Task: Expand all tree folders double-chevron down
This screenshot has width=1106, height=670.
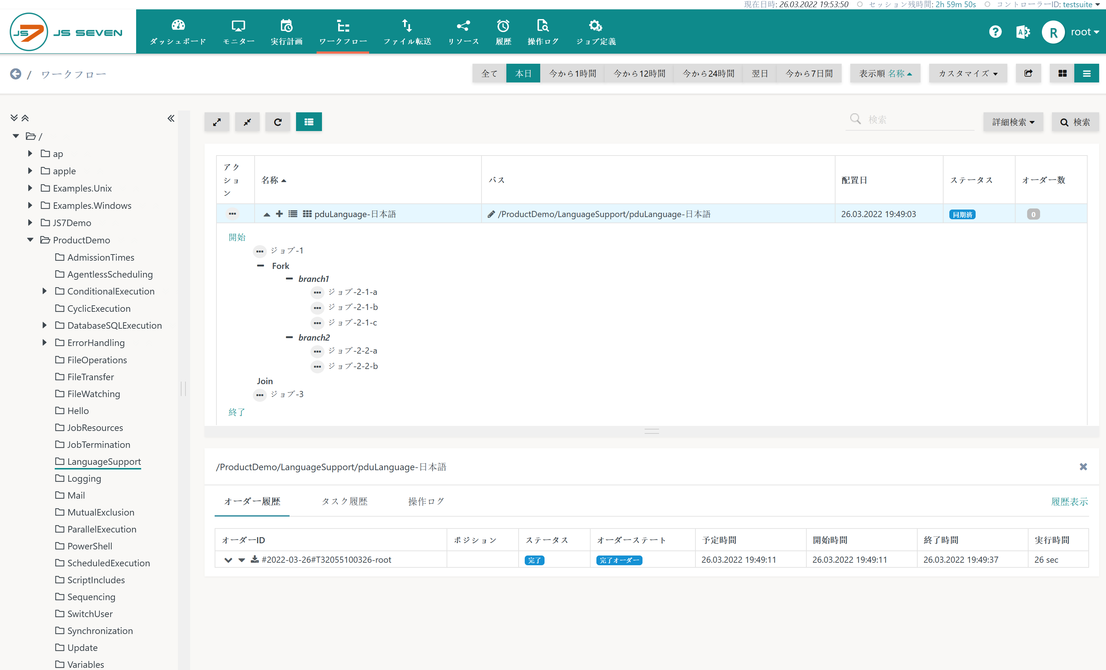Action: click(14, 118)
